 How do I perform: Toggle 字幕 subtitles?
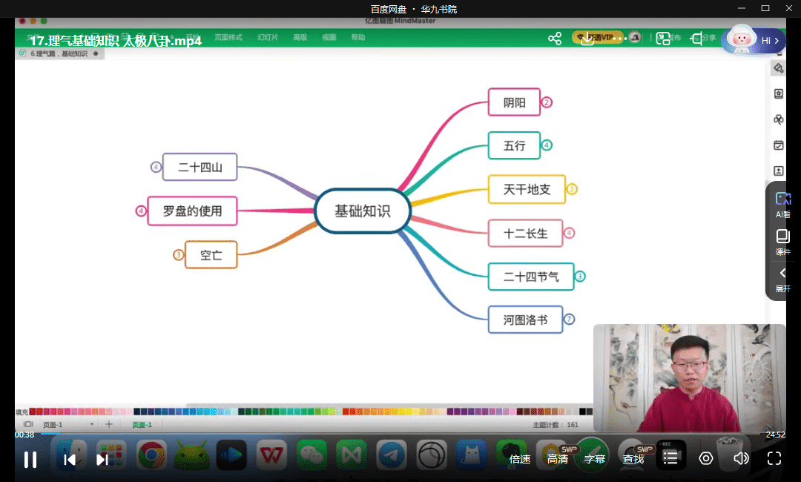point(595,459)
